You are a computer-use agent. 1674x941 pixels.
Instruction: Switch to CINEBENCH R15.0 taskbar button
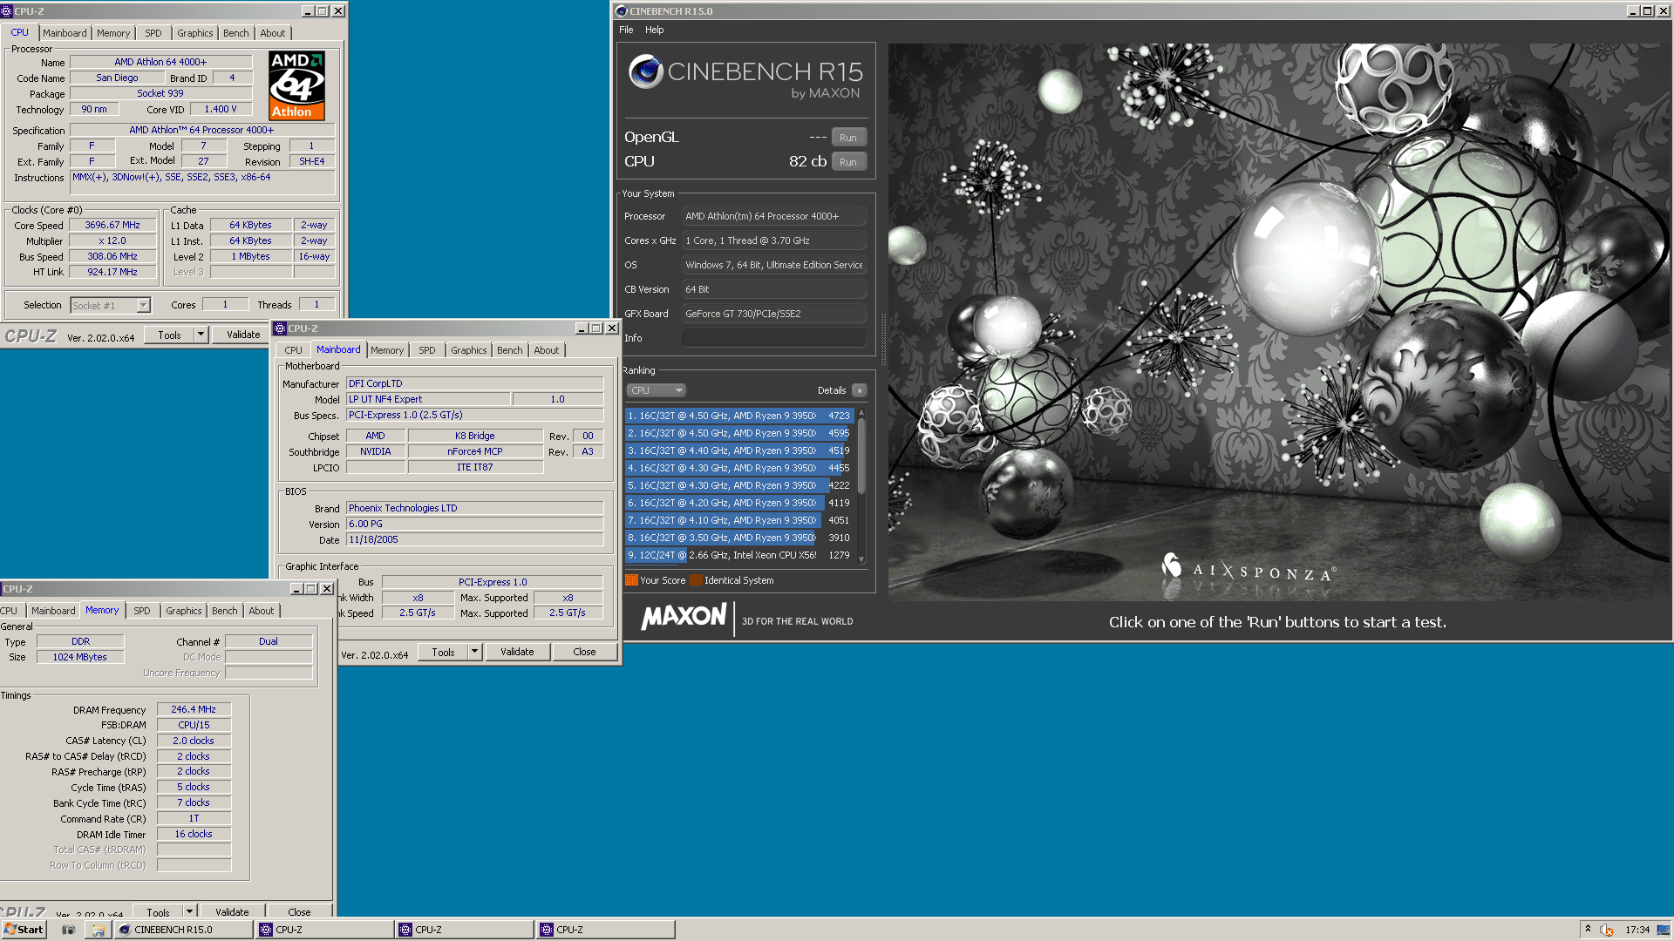[x=183, y=930]
